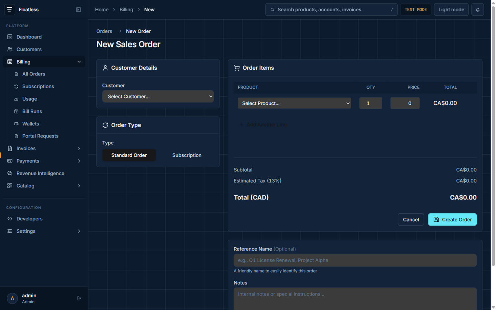Image resolution: width=496 pixels, height=310 pixels.
Task: Expand the Settings submenu
Action: click(79, 231)
